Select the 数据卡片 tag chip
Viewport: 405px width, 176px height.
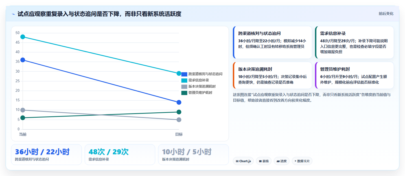point(302,161)
